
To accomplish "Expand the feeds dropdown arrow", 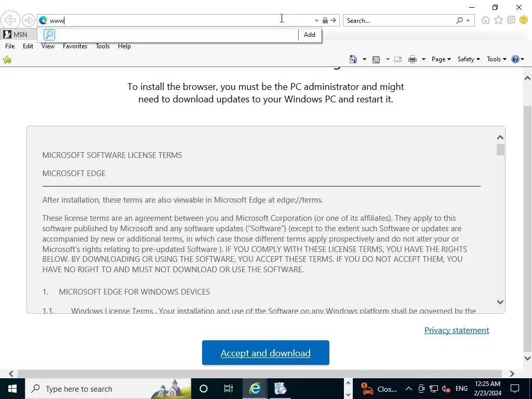I will click(388, 59).
